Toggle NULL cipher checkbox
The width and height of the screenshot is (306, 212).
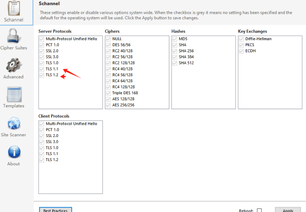pyautogui.click(x=108, y=39)
